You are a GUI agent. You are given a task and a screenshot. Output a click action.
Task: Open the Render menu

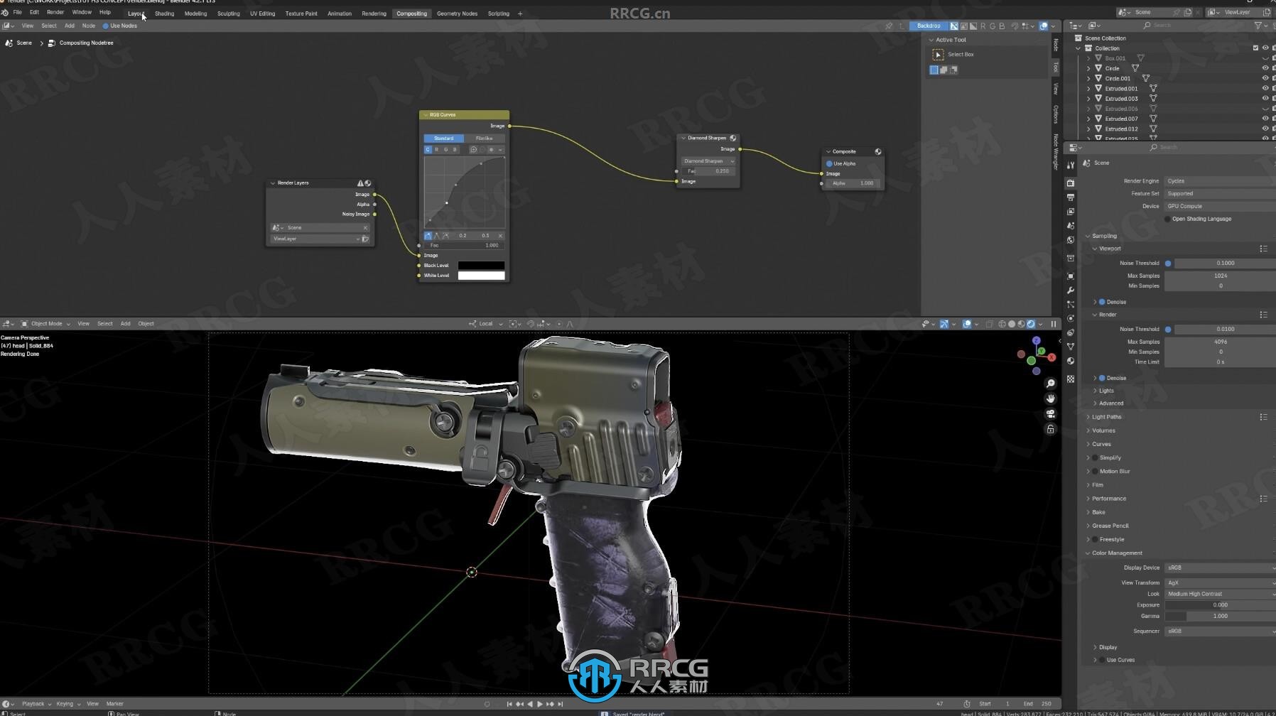point(55,13)
